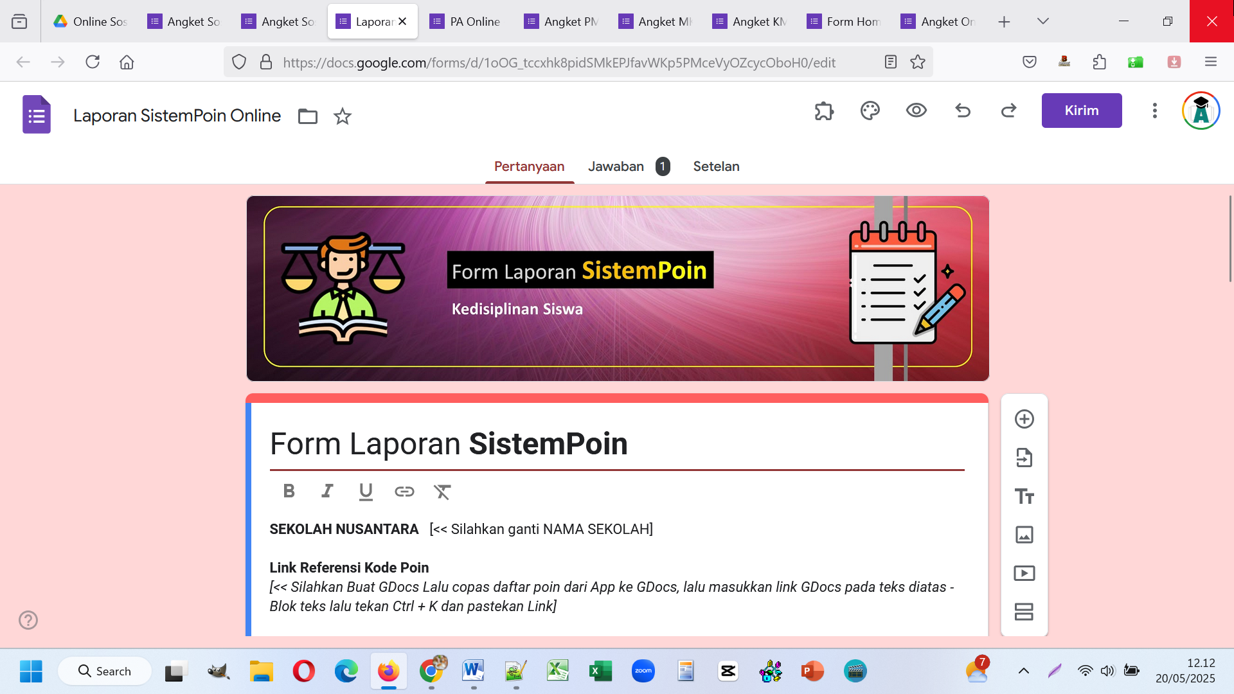Show hidden system tray icons
1234x694 pixels.
(x=1023, y=671)
